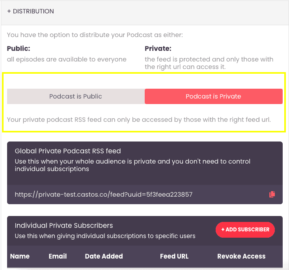Click the Global Private Podcast RSS feed title
Viewport: 289px width, 270px height.
68,151
